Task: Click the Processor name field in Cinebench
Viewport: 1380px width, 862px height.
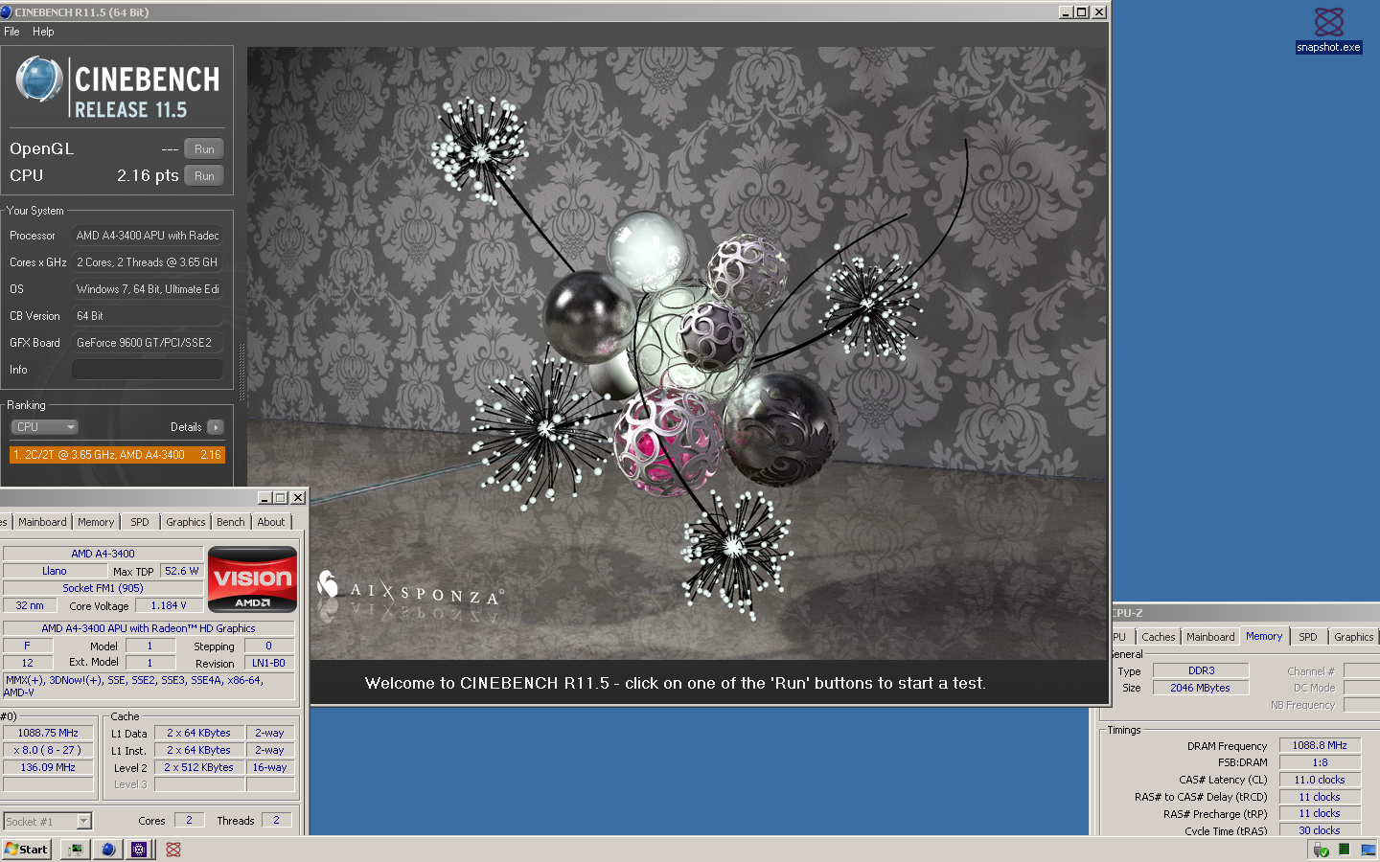Action: pyautogui.click(x=148, y=236)
